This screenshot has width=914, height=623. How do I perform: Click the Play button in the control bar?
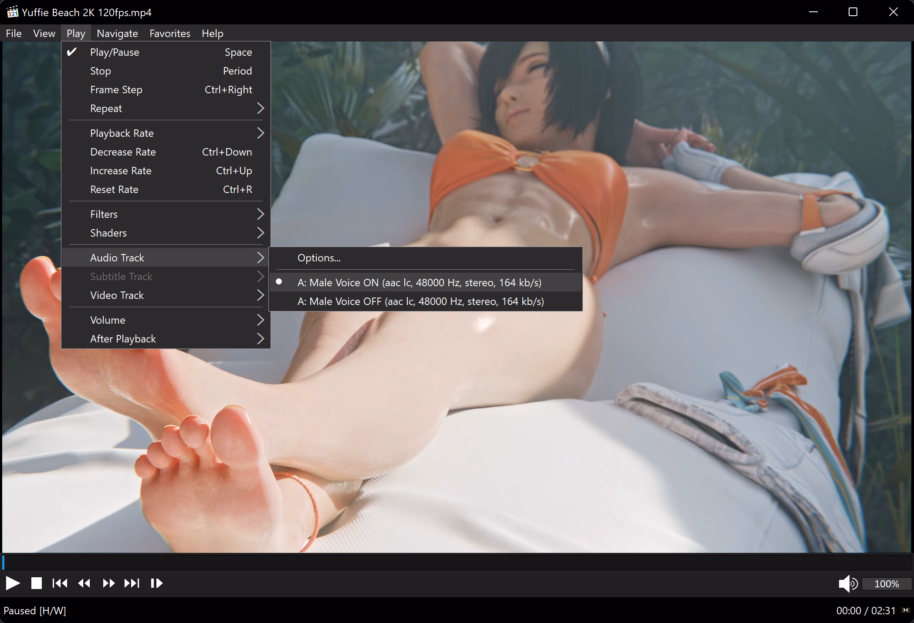pyautogui.click(x=13, y=583)
